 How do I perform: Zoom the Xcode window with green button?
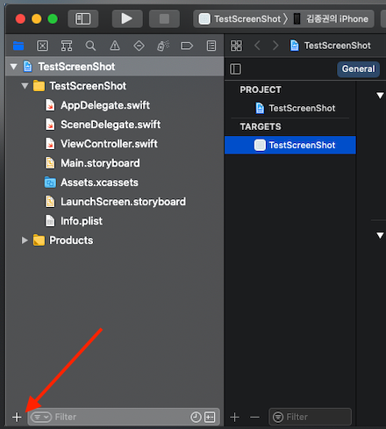coord(53,18)
